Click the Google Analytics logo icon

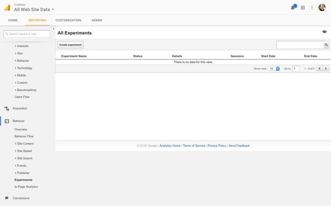(7, 8)
